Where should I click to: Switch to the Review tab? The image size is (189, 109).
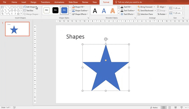pyautogui.click(x=85, y=2)
